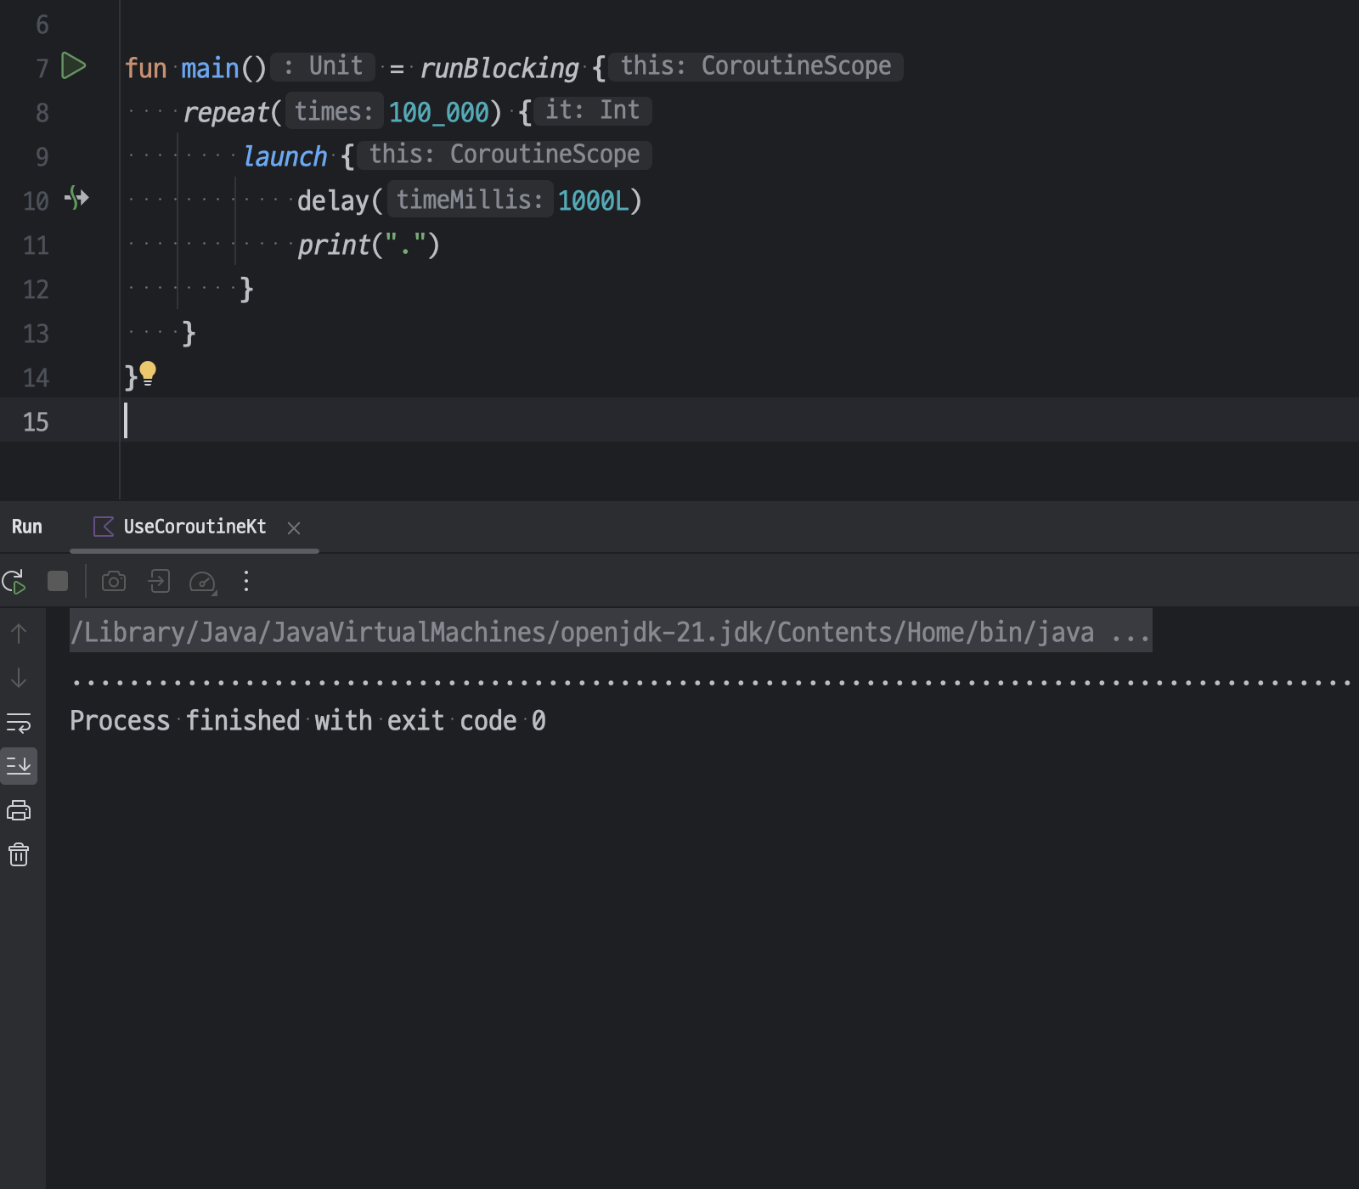Click the main function name
1359x1189 pixels.
coord(210,68)
